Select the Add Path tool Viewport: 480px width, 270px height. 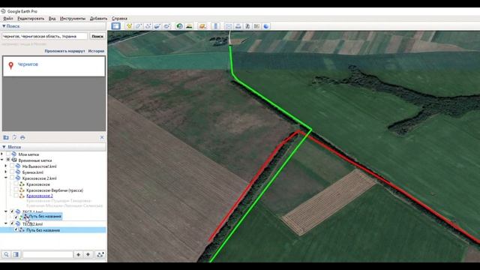click(x=148, y=26)
